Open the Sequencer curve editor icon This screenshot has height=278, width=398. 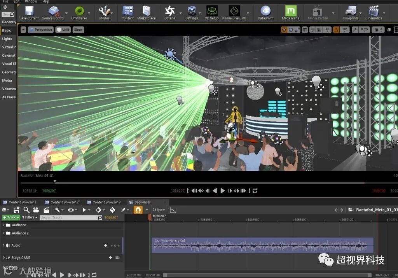pos(173,210)
